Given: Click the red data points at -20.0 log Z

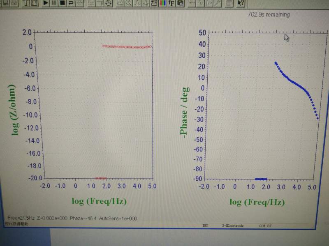Looking at the screenshot, I should tap(101, 178).
